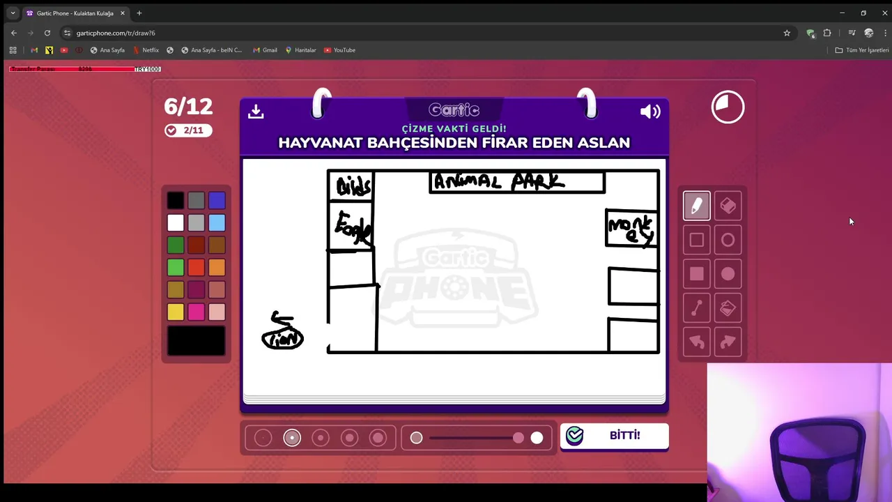Pick the yellow color swatch
This screenshot has width=892, height=502.
176,312
